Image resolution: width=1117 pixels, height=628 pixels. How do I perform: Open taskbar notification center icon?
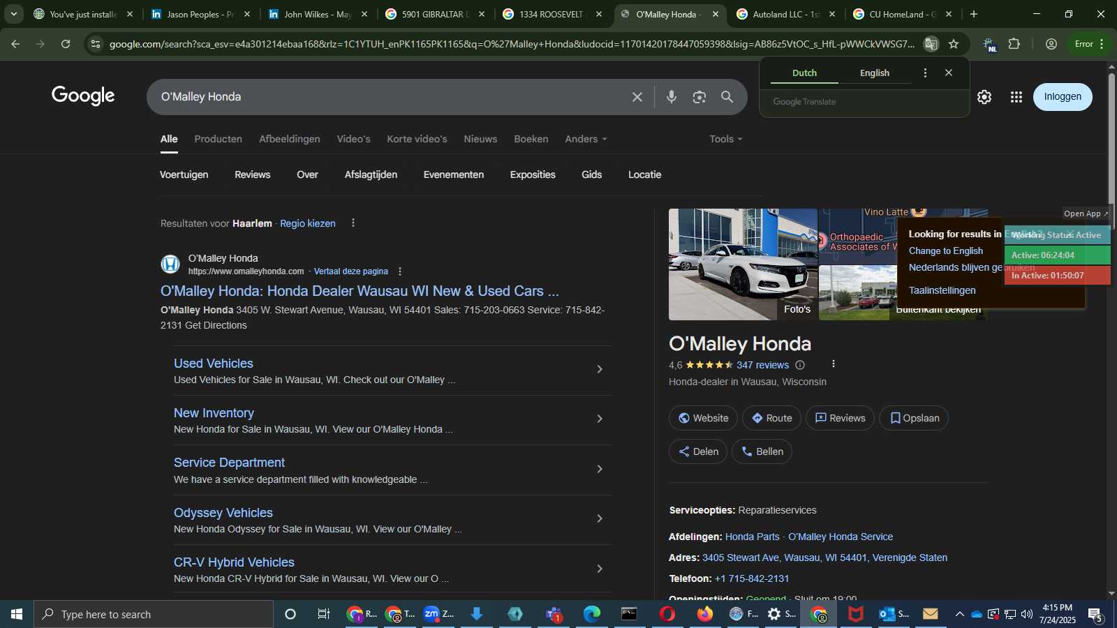point(1095,615)
